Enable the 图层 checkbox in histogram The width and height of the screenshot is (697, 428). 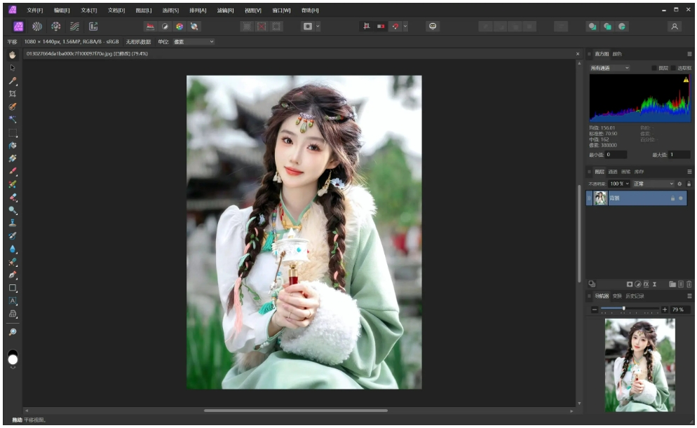[x=654, y=68]
